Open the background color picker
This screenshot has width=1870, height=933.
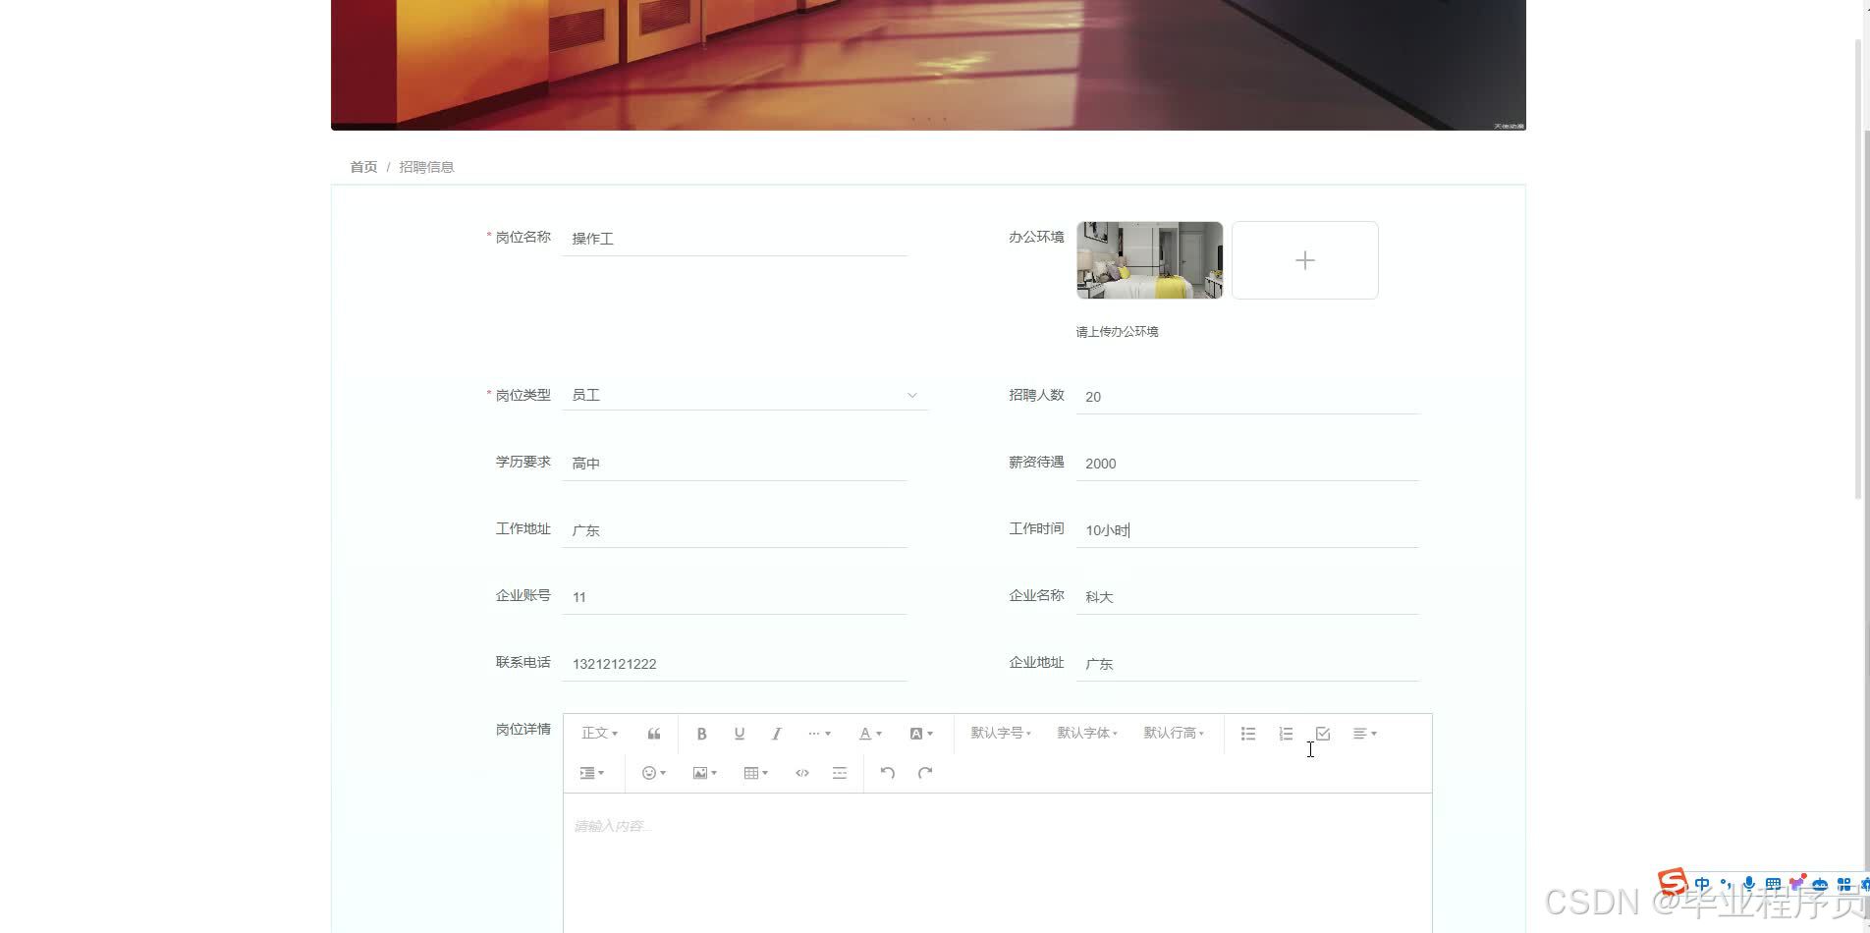pos(921,734)
